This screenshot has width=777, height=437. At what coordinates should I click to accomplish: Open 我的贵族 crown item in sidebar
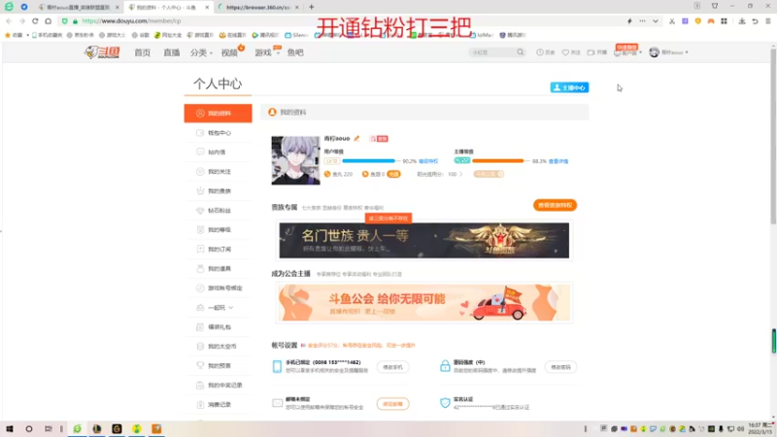coord(218,190)
